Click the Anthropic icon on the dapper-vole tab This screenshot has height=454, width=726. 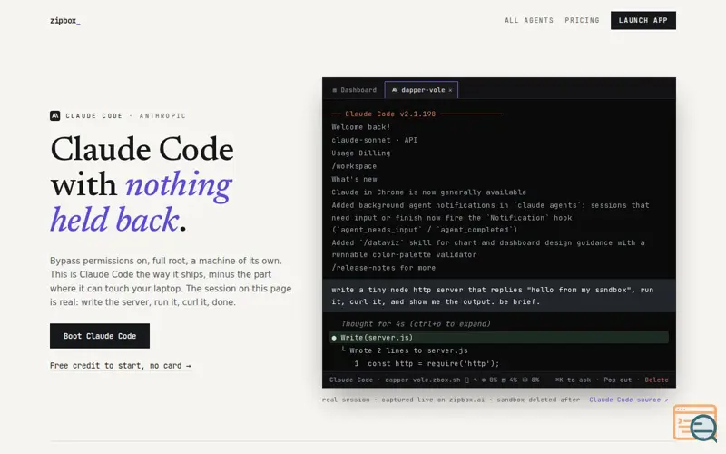point(395,90)
